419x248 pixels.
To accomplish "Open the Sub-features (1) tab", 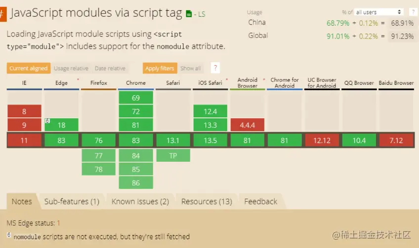I will pos(72,201).
